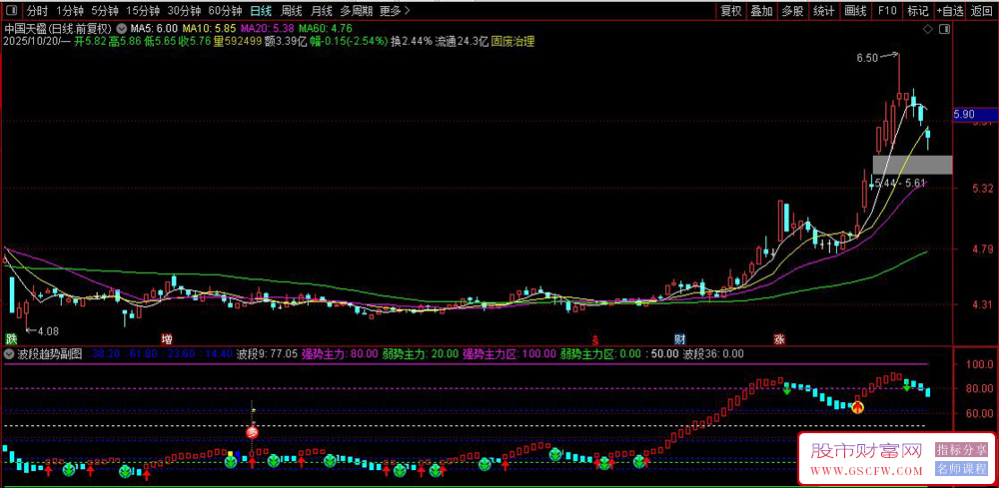
Task: Select the 1分钟 period tab
Action: (70, 11)
